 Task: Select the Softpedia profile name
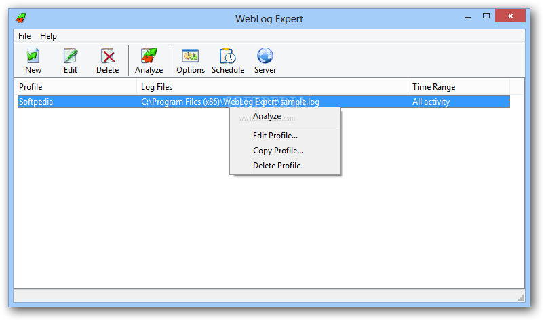click(36, 102)
